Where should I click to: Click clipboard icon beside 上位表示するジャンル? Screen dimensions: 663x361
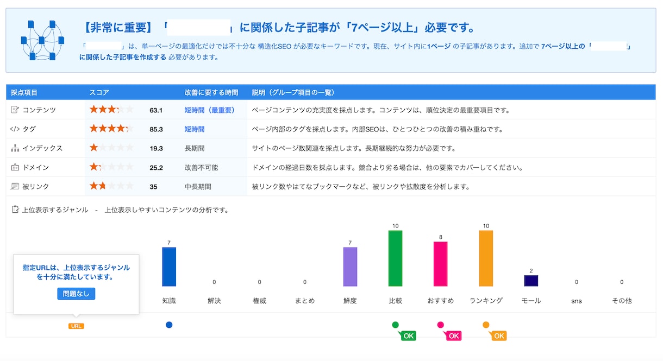click(x=15, y=210)
